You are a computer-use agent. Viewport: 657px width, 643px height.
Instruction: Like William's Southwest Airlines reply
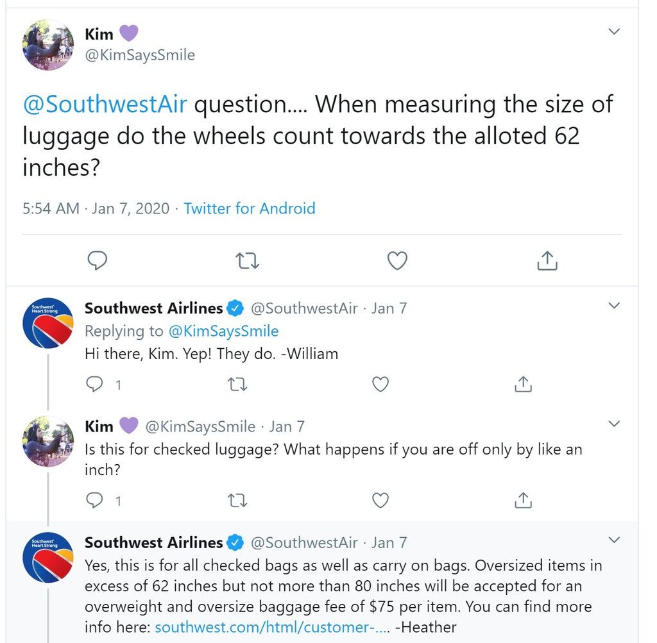[x=380, y=384]
